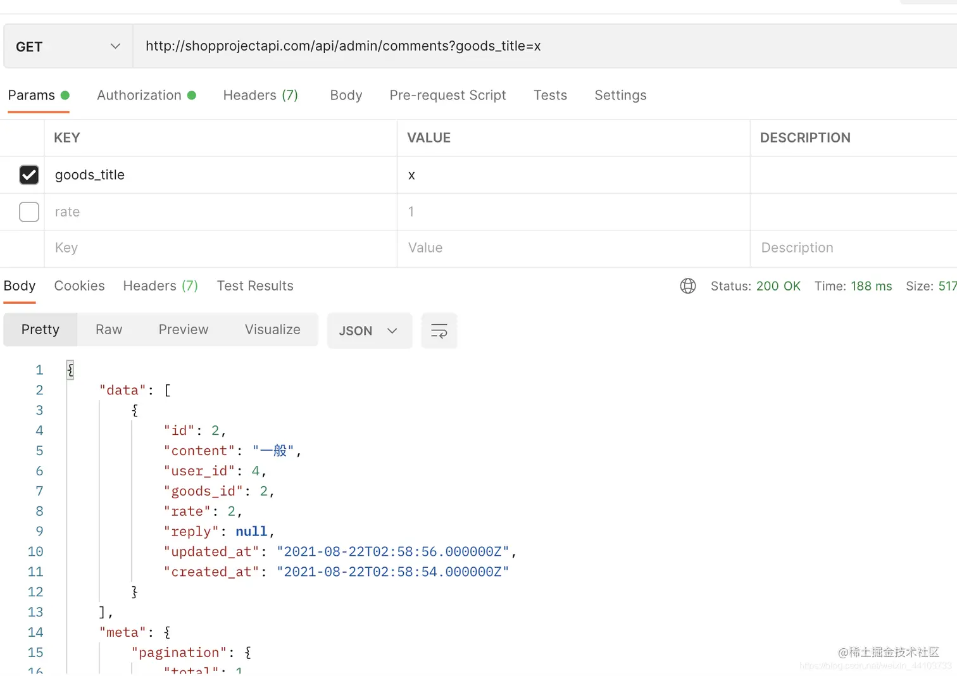This screenshot has height=676, width=957.
Task: Switch to the request Body tab
Action: (346, 96)
